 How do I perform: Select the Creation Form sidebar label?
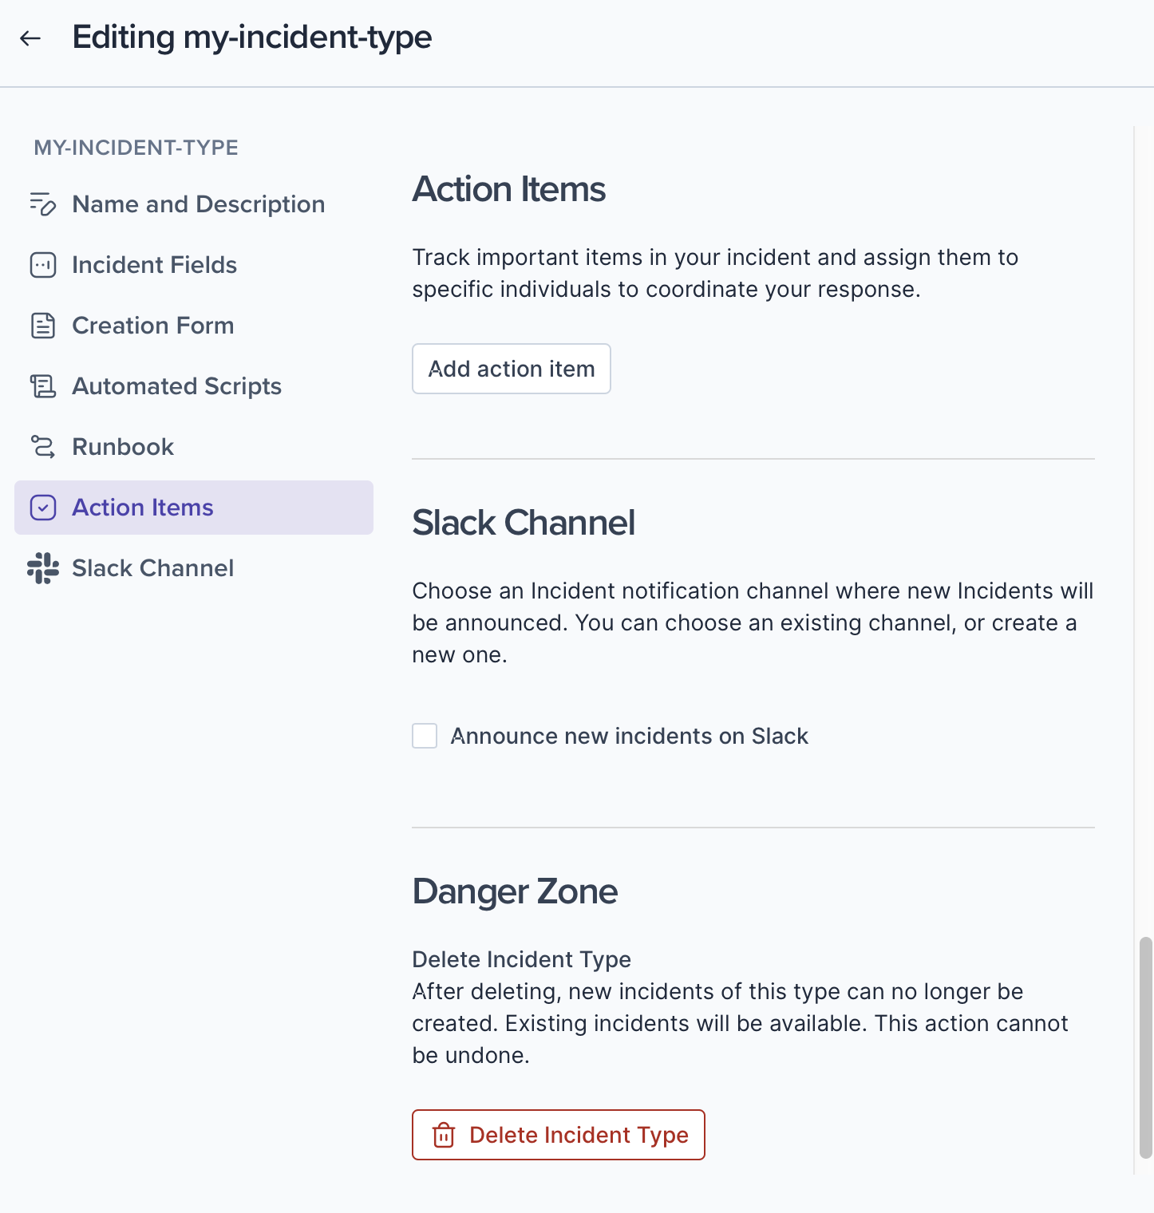point(153,326)
